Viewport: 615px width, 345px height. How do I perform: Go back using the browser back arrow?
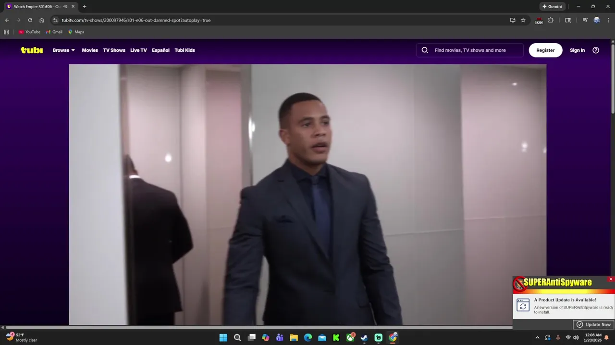pyautogui.click(x=7, y=20)
